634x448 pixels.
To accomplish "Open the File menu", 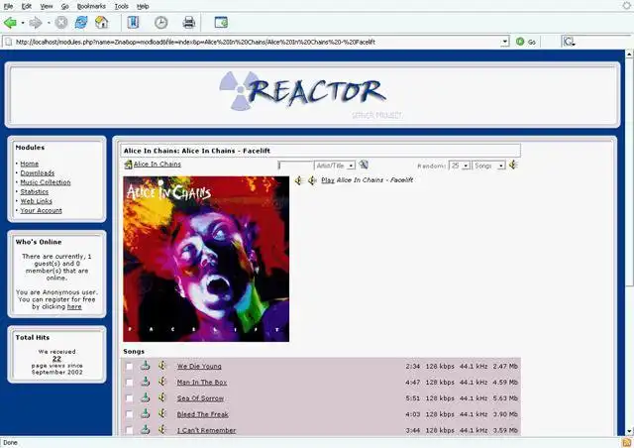I will click(8, 6).
